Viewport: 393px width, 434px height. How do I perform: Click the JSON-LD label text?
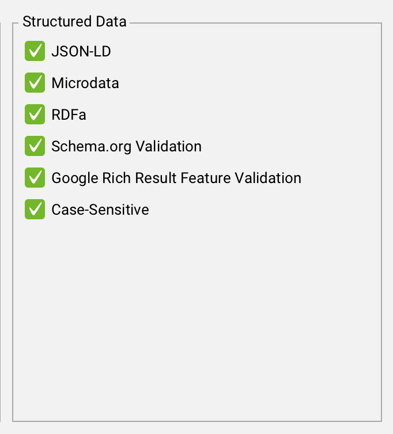(81, 52)
